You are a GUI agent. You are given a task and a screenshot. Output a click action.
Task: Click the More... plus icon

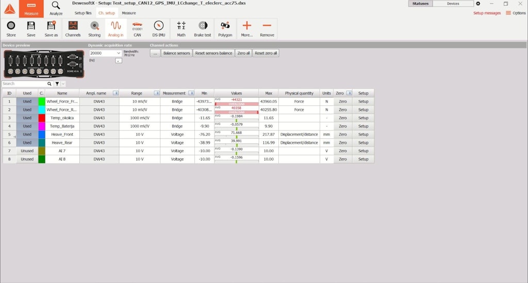pyautogui.click(x=247, y=26)
